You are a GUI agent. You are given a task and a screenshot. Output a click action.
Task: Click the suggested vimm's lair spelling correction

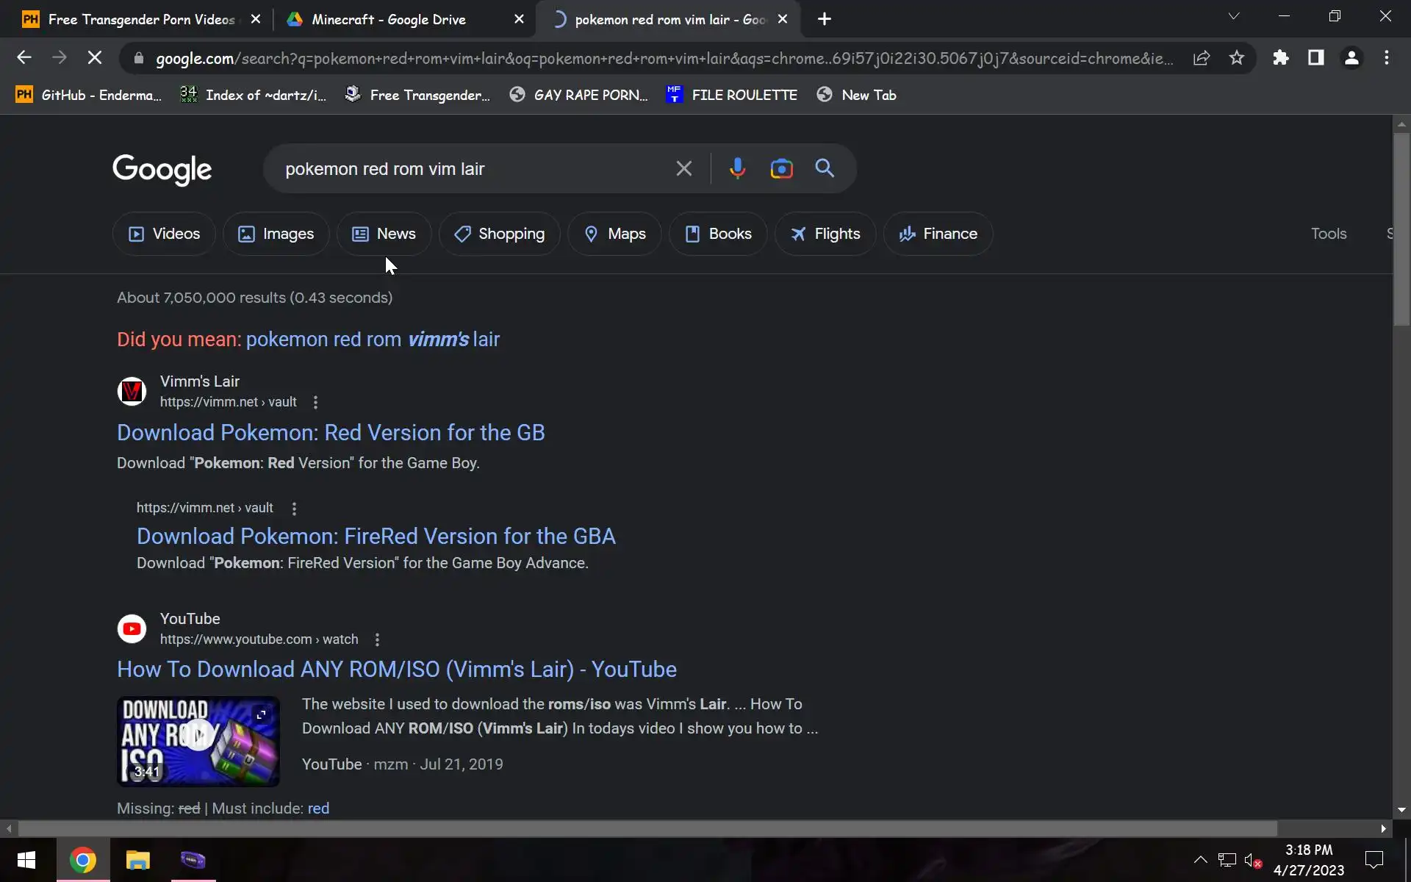pos(373,339)
